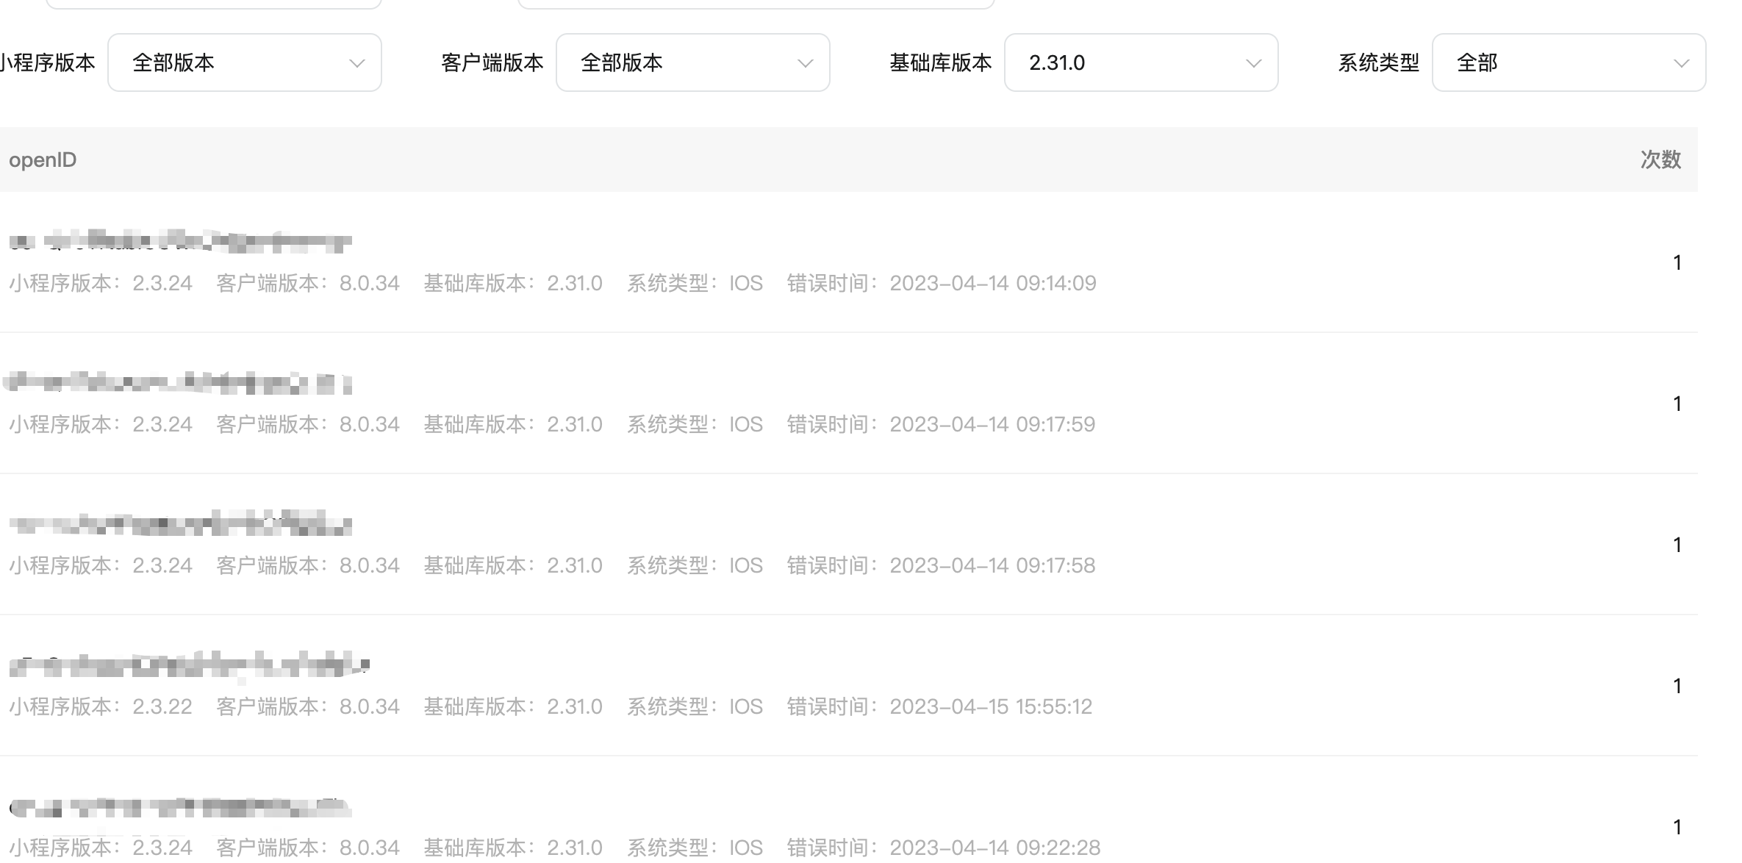The width and height of the screenshot is (1742, 863).
Task: Click error time 2023-04-14 09:14:09
Action: coord(992,283)
